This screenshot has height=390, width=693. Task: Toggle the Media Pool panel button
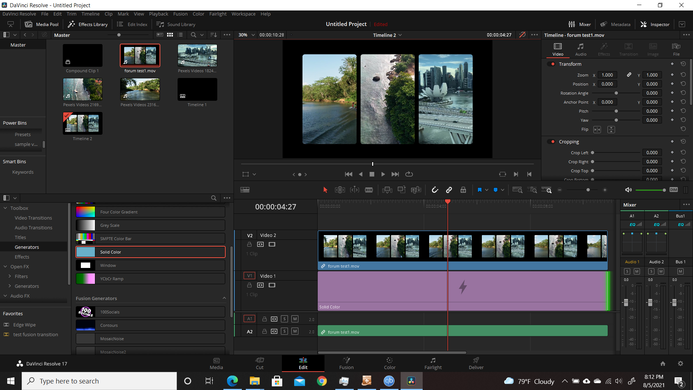coord(42,24)
